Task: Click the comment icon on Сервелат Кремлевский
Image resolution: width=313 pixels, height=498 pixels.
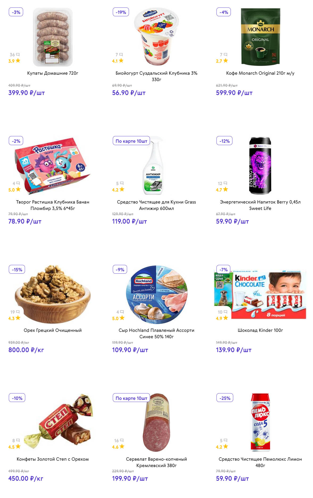Action: pyautogui.click(x=122, y=440)
